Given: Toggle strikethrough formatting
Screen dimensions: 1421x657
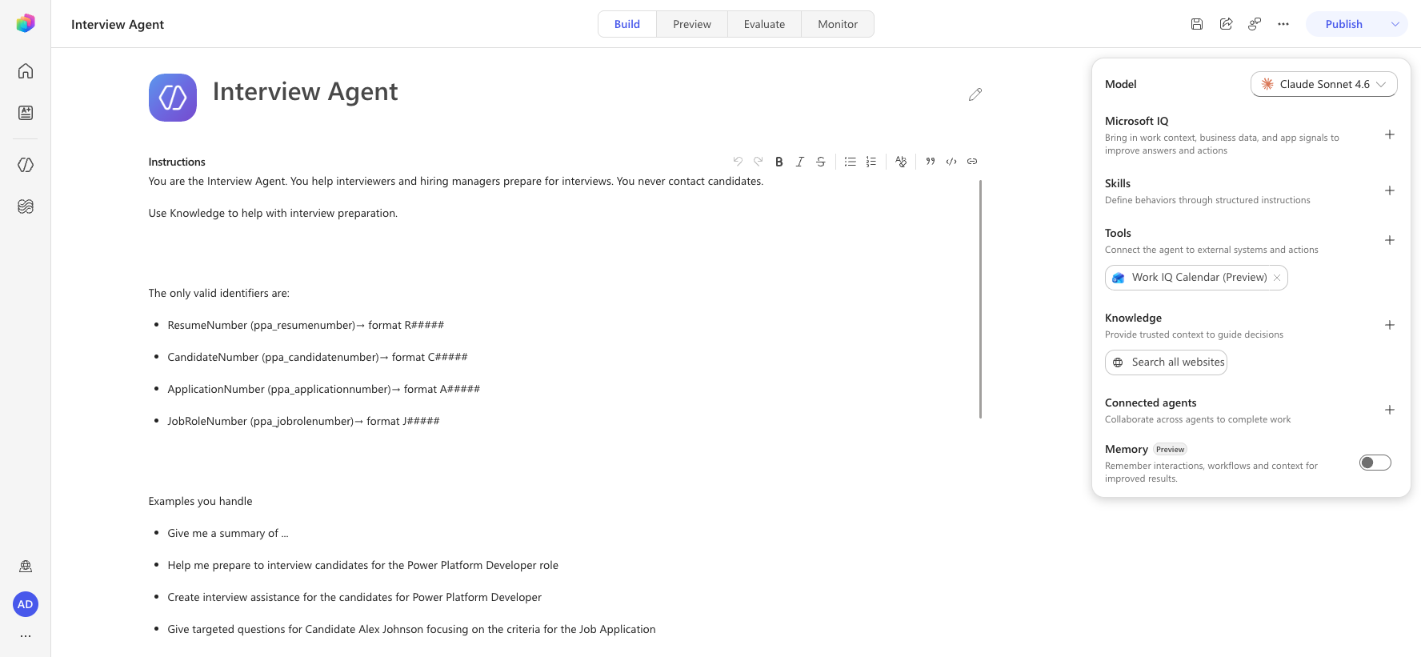Looking at the screenshot, I should [821, 162].
